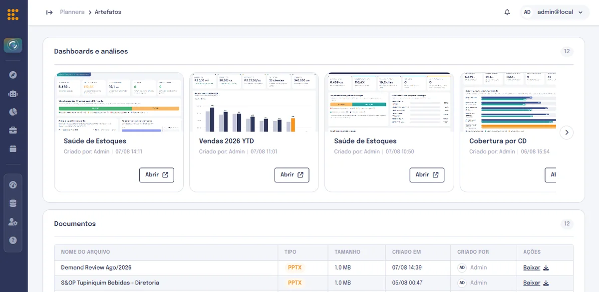The image size is (599, 292).
Task: Open Saúde de Estoques created 07/08 14:11
Action: pos(157,175)
